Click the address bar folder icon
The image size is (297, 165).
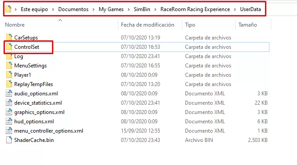8,9
